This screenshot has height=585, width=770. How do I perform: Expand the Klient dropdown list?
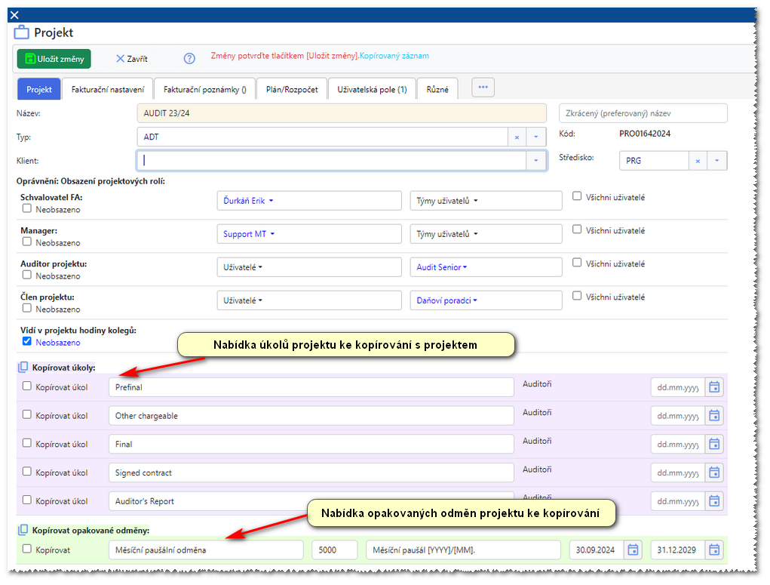click(535, 161)
